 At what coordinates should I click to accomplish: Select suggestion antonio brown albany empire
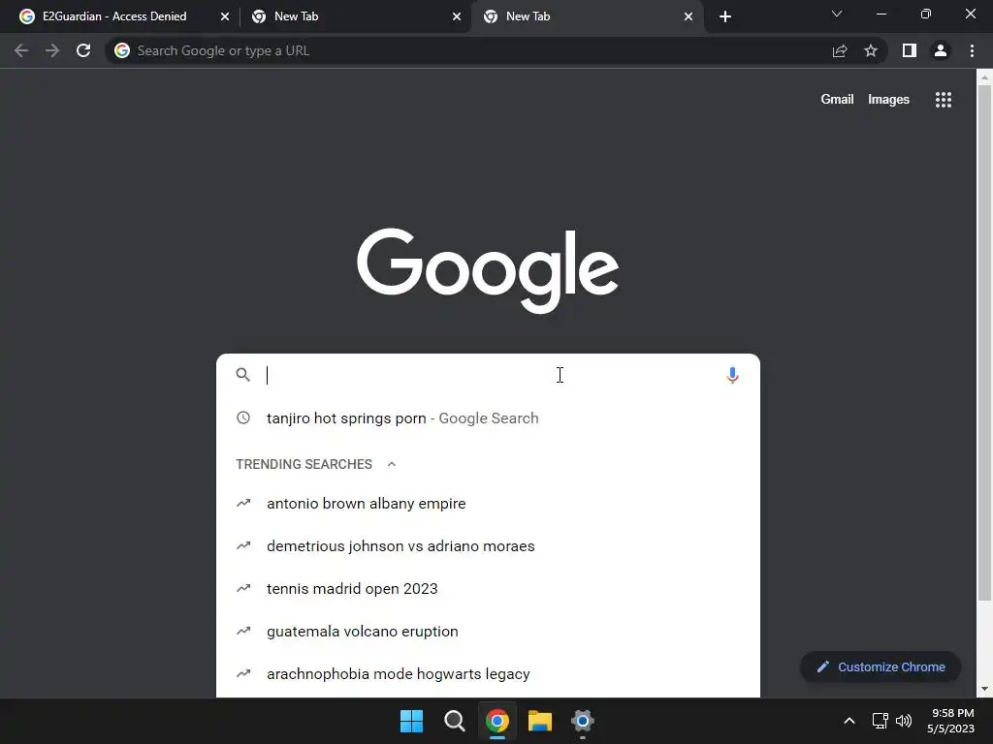pyautogui.click(x=488, y=504)
